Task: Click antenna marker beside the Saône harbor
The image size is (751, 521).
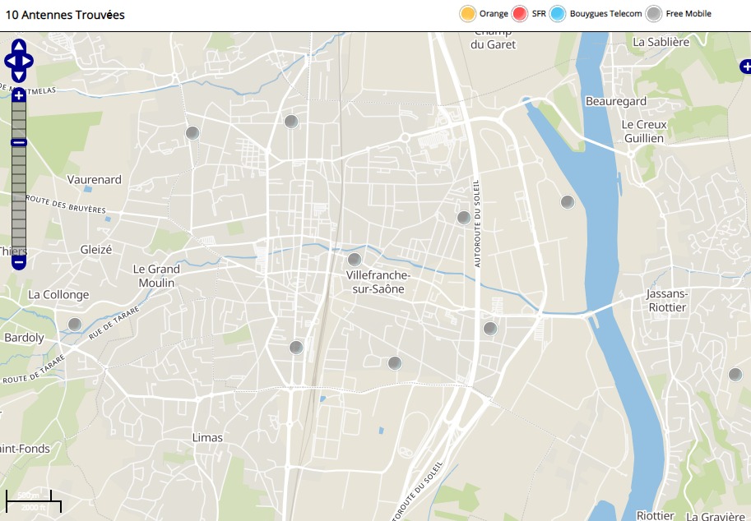Action: tap(567, 202)
